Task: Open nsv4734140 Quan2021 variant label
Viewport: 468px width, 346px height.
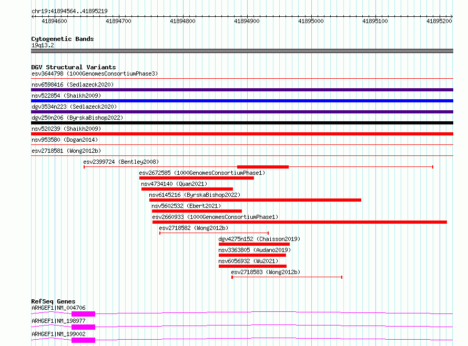Action: click(174, 184)
